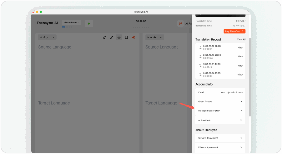This screenshot has width=282, height=154.
Task: Open the ja → zh language dropdown
Action: pyautogui.click(x=154, y=38)
